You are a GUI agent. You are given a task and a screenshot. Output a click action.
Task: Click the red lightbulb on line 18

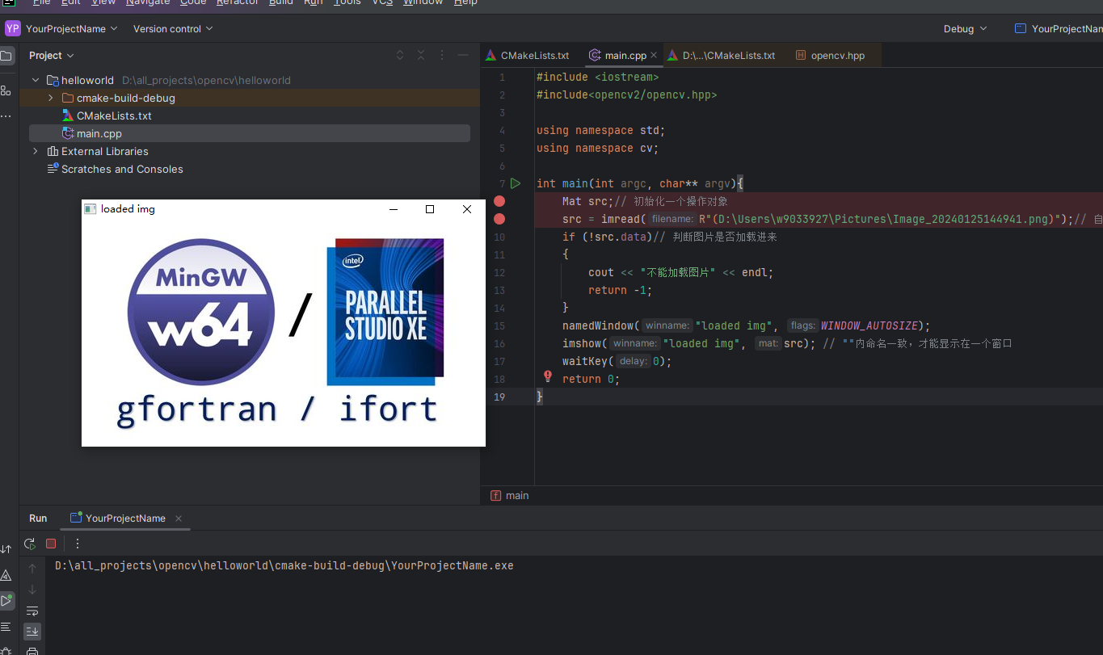click(x=548, y=376)
